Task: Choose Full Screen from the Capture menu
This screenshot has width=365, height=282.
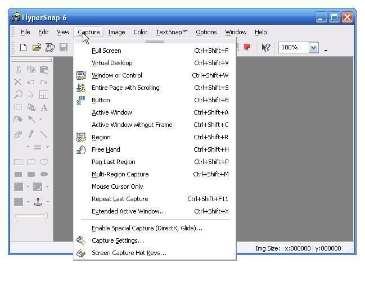Action: [x=155, y=51]
